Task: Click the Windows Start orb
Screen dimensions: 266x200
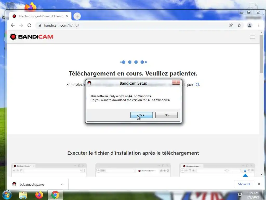Action: pos(7,195)
